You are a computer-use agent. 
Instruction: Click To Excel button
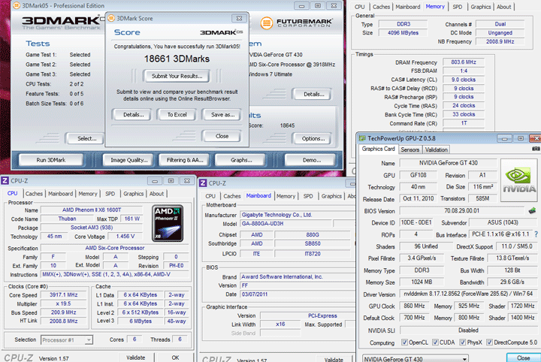[x=177, y=115]
